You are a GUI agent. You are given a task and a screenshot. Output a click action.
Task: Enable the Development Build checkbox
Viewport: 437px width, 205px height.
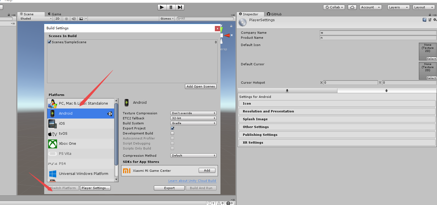(172, 133)
